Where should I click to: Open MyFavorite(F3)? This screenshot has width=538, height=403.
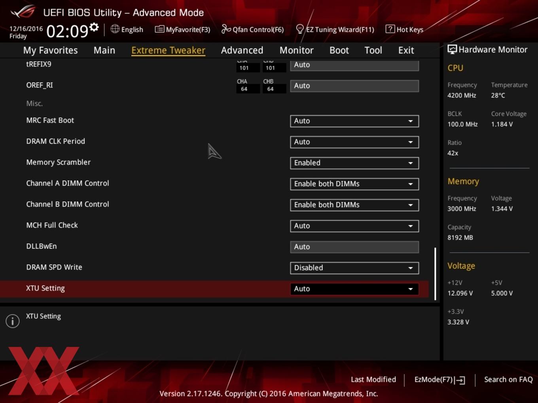182,29
